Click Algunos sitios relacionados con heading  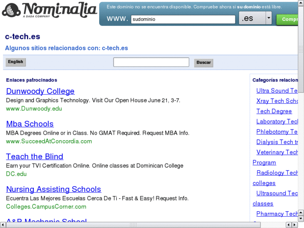pos(66,48)
